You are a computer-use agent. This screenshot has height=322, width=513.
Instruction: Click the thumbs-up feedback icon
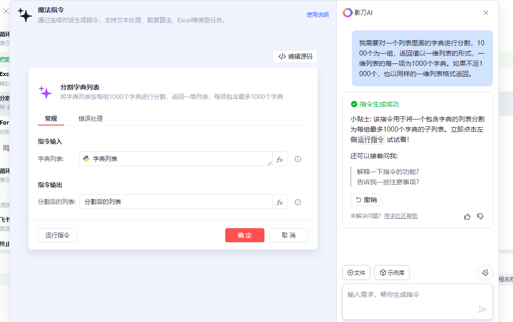click(x=467, y=216)
